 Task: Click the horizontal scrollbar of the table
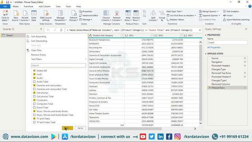pyautogui.click(x=125, y=129)
